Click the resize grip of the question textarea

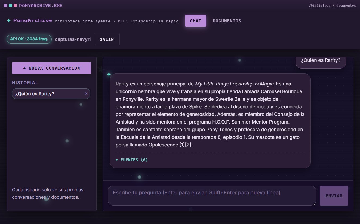click(x=314, y=204)
